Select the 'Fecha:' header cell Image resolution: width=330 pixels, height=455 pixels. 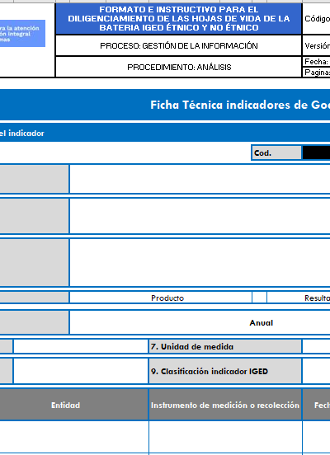[316, 62]
